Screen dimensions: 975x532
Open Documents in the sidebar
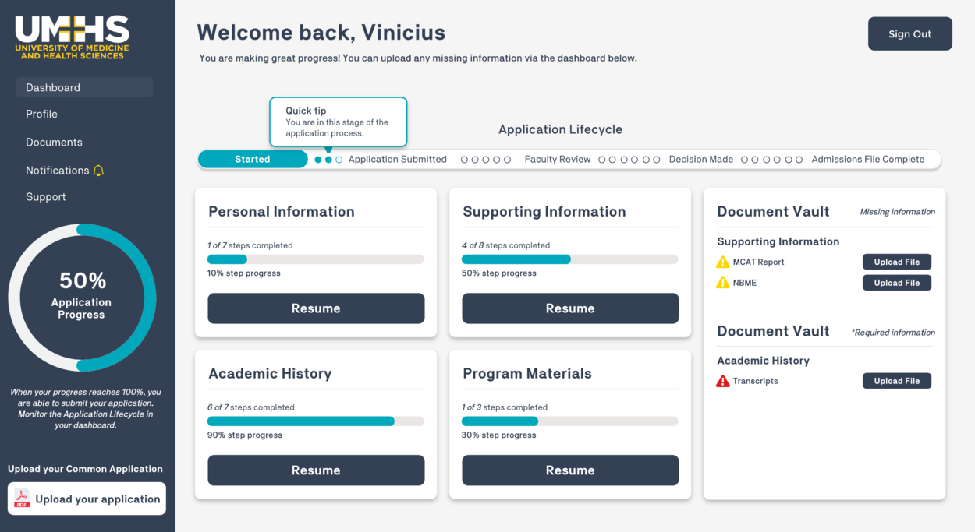click(54, 142)
